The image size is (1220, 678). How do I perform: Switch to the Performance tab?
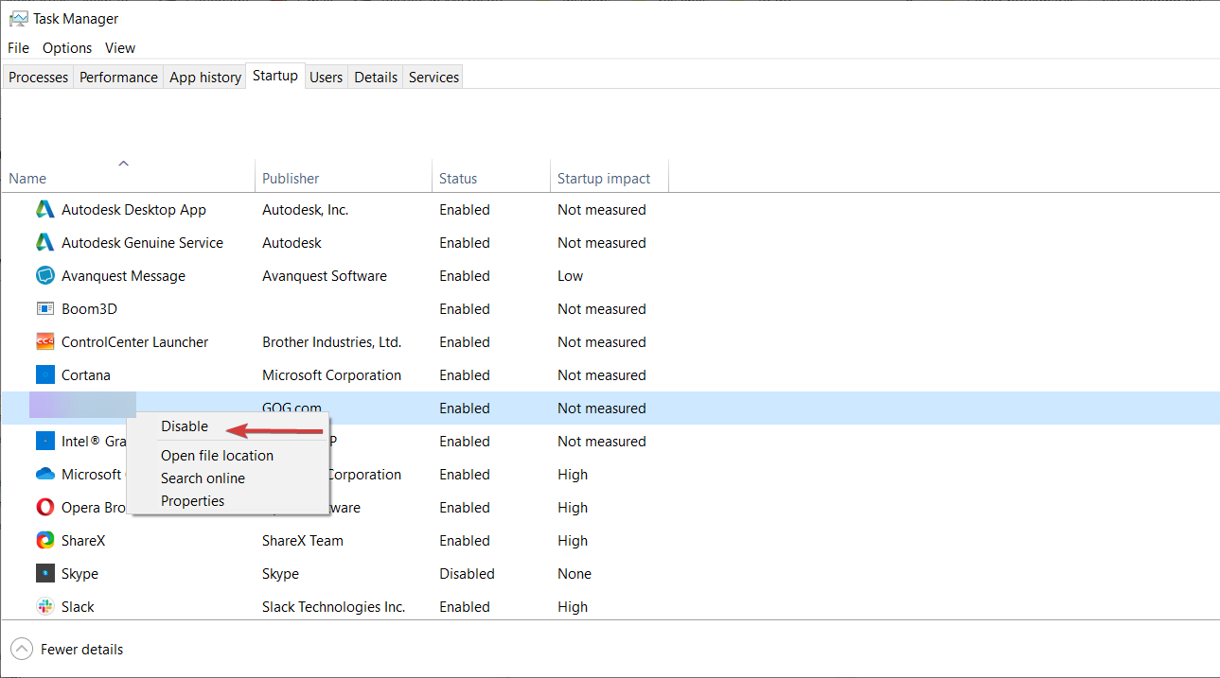[118, 78]
